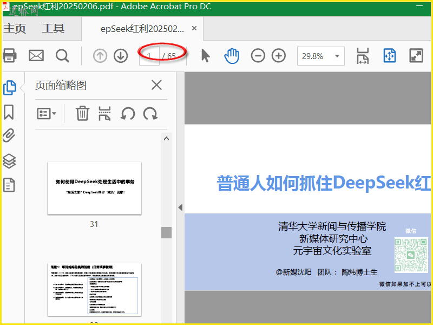Image resolution: width=433 pixels, height=325 pixels.
Task: Collapse the navigation pane arrow
Action: point(180,207)
